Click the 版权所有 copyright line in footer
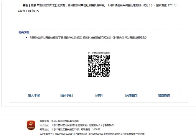 point(59,121)
